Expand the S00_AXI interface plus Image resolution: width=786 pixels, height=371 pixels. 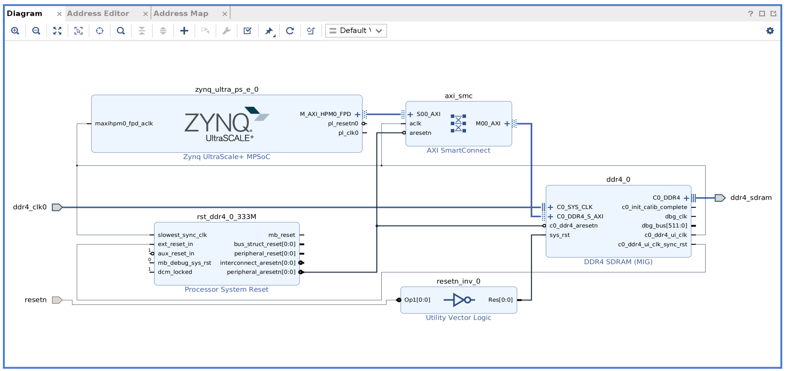pyautogui.click(x=410, y=114)
